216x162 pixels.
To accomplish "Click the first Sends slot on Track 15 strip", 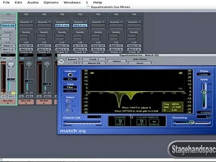I will tap(113, 36).
